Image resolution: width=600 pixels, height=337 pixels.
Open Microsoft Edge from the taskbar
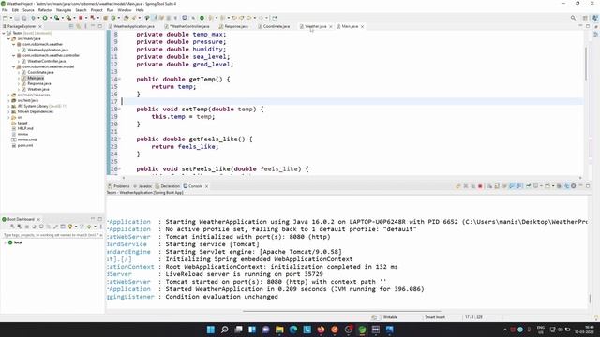293,330
